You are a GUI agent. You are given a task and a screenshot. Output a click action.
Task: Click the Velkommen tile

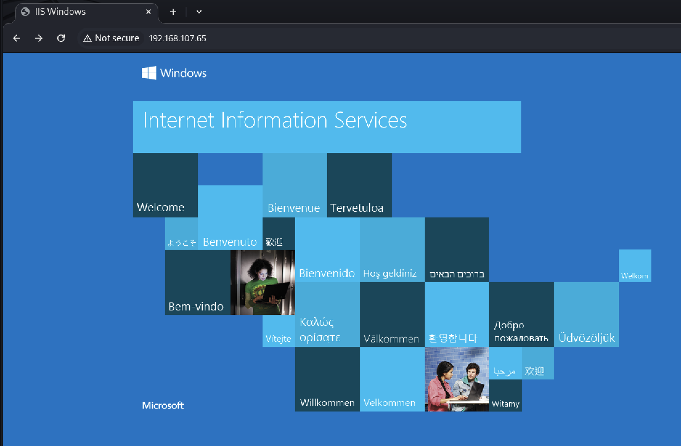pos(392,379)
